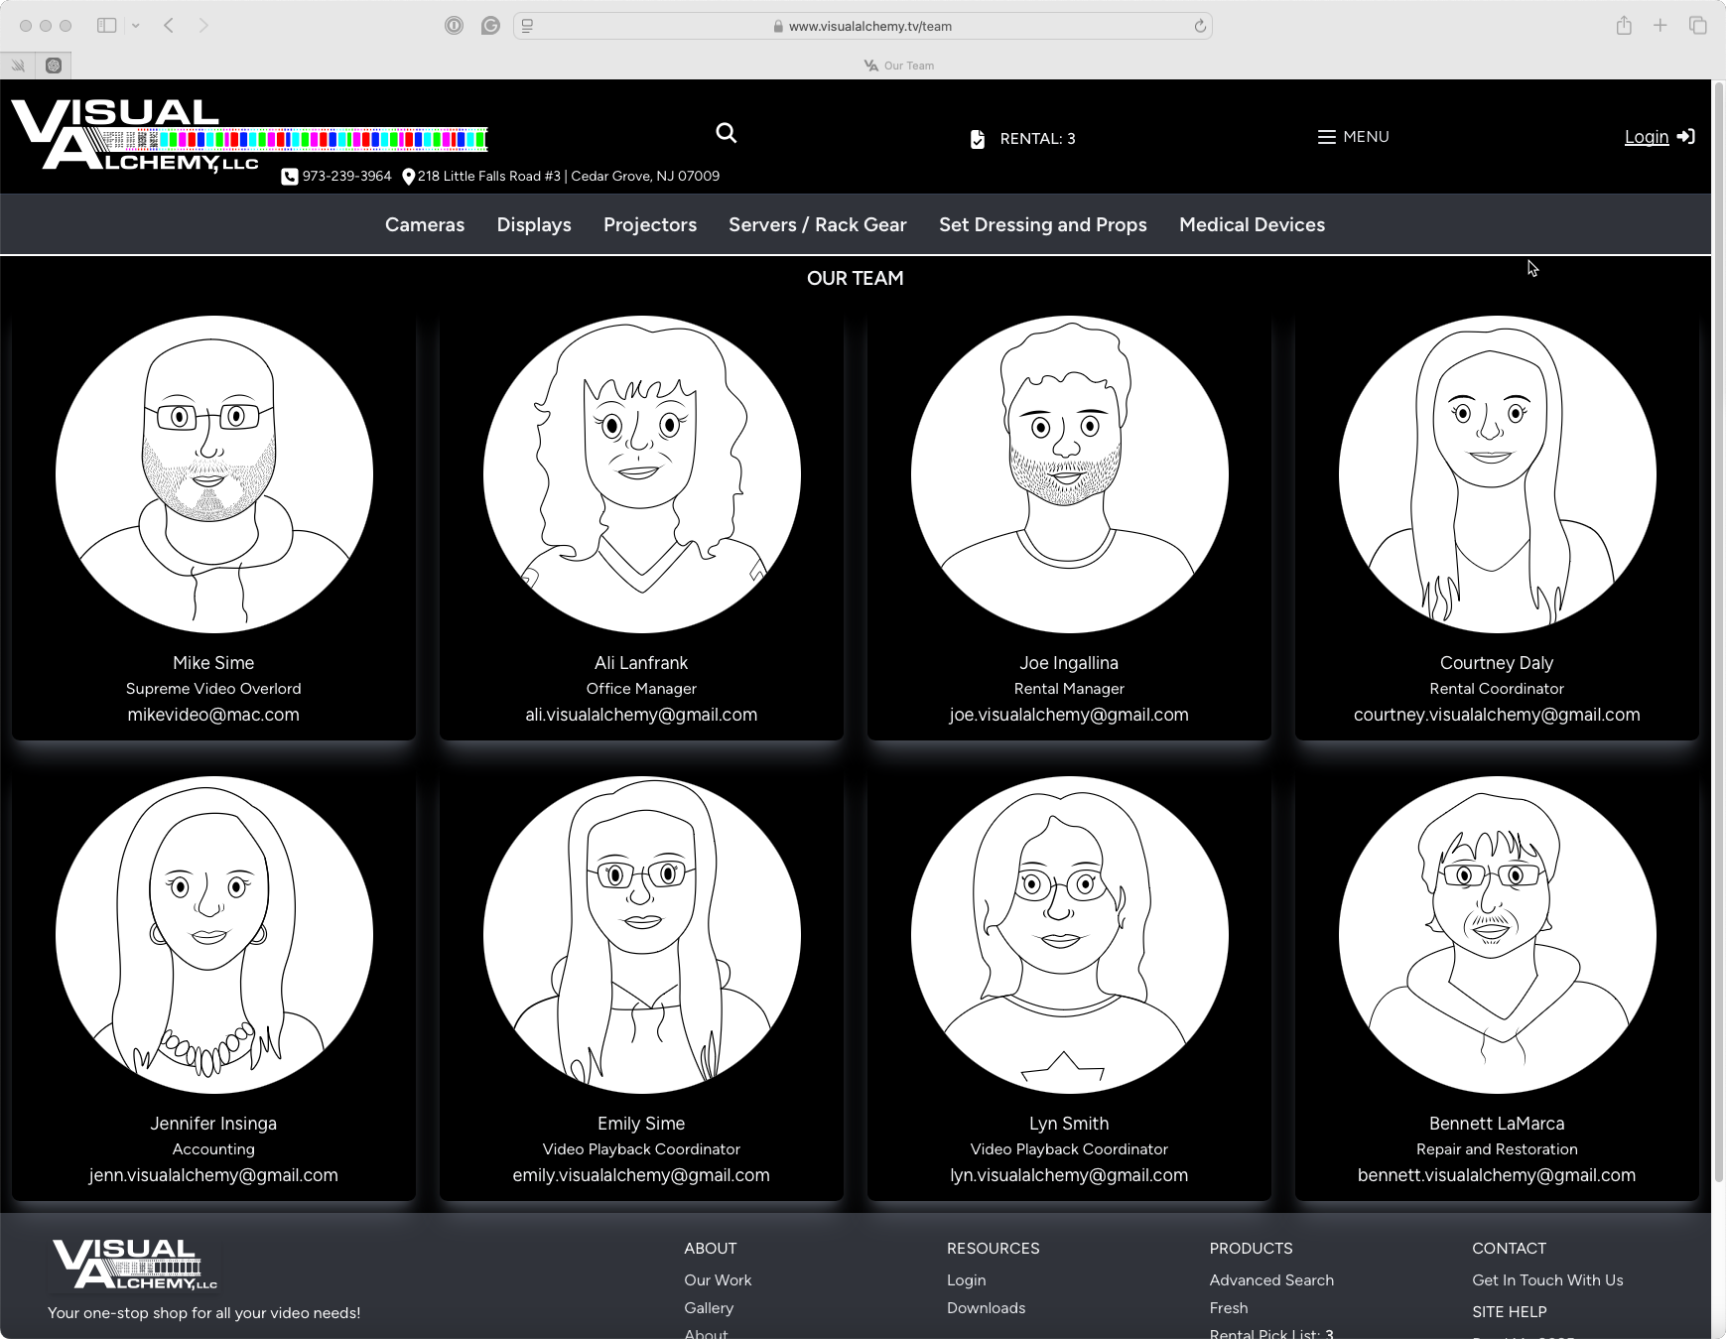Select Servers / Rack Gear menu item
This screenshot has width=1726, height=1339.
[817, 224]
